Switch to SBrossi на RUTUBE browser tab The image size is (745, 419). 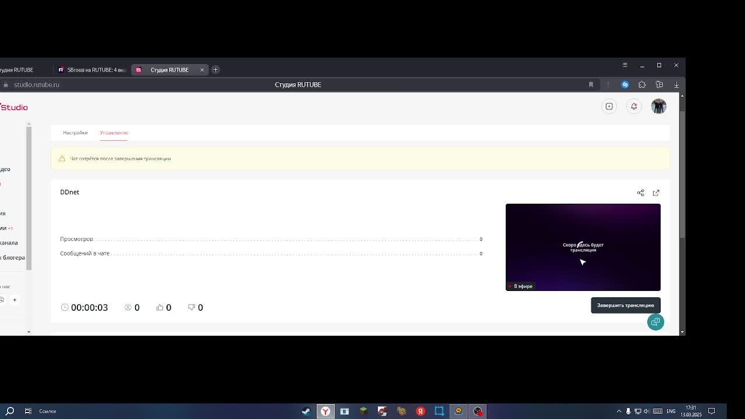92,70
